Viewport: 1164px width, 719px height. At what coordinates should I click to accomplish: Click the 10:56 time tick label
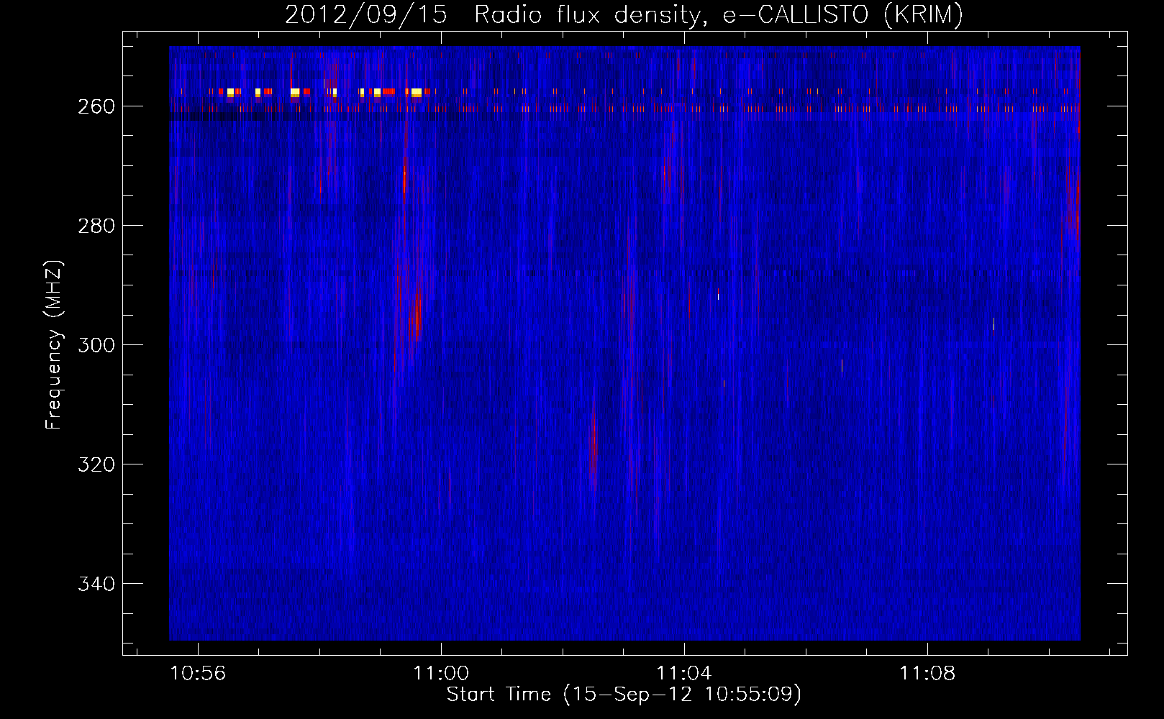click(198, 673)
